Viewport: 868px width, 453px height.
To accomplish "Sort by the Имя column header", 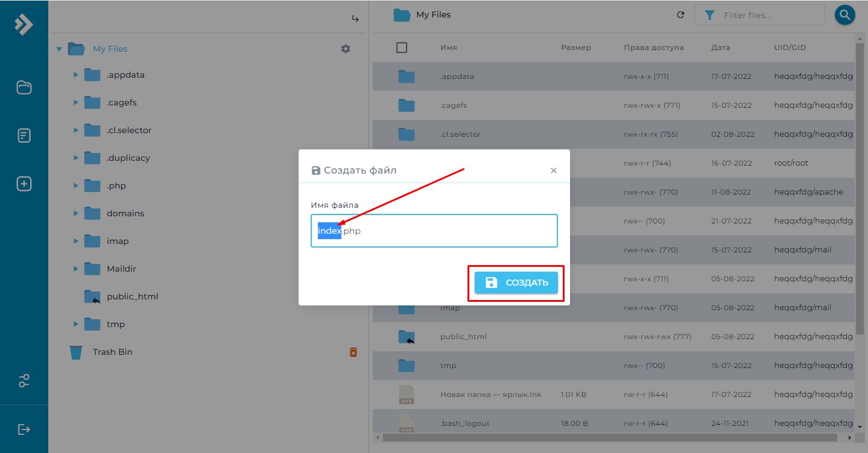I will click(448, 48).
